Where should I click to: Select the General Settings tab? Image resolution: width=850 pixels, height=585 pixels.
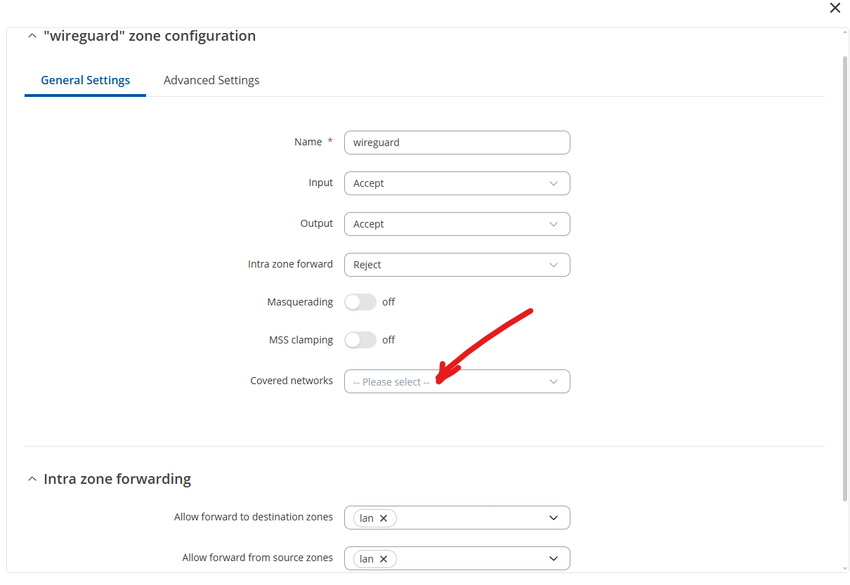coord(85,80)
